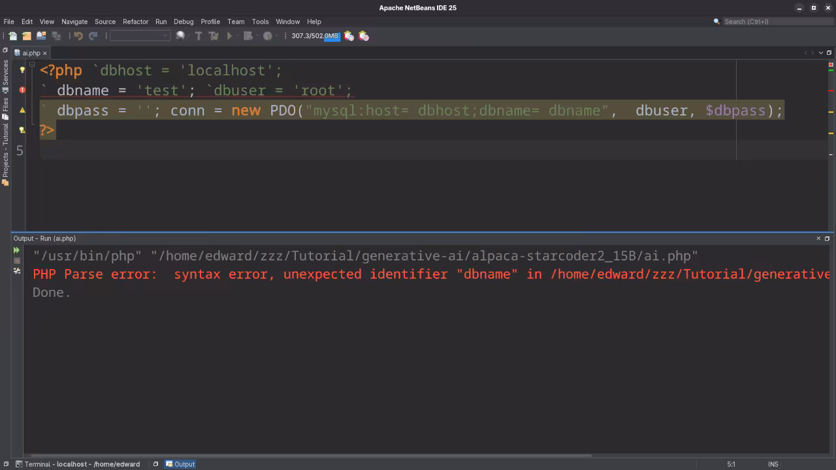The width and height of the screenshot is (836, 470).
Task: Click the Stop icon in Output panel
Action: point(17,260)
